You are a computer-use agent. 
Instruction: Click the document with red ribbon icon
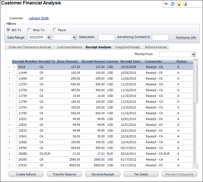[185, 4]
